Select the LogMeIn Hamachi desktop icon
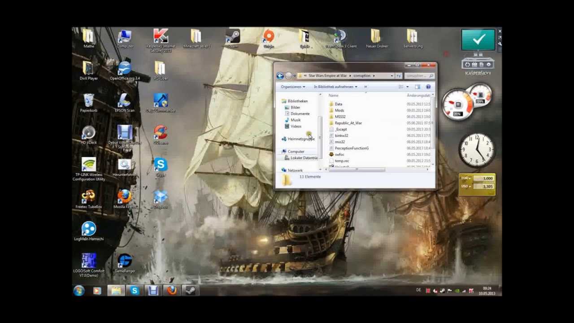The width and height of the screenshot is (574, 323). [x=89, y=231]
